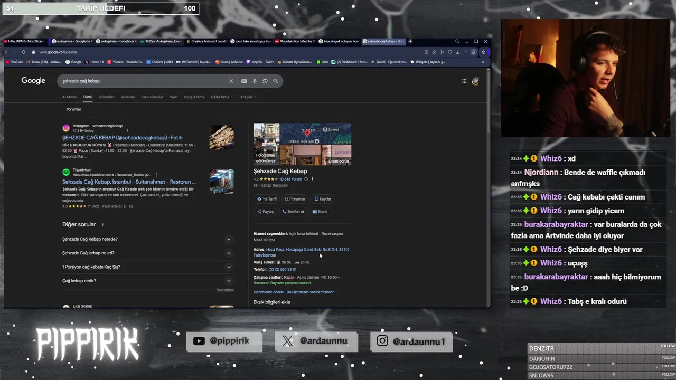Clear the Google search box text

click(231, 81)
